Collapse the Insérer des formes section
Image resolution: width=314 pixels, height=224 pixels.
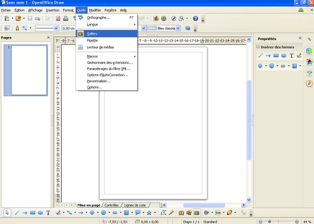pos(258,47)
